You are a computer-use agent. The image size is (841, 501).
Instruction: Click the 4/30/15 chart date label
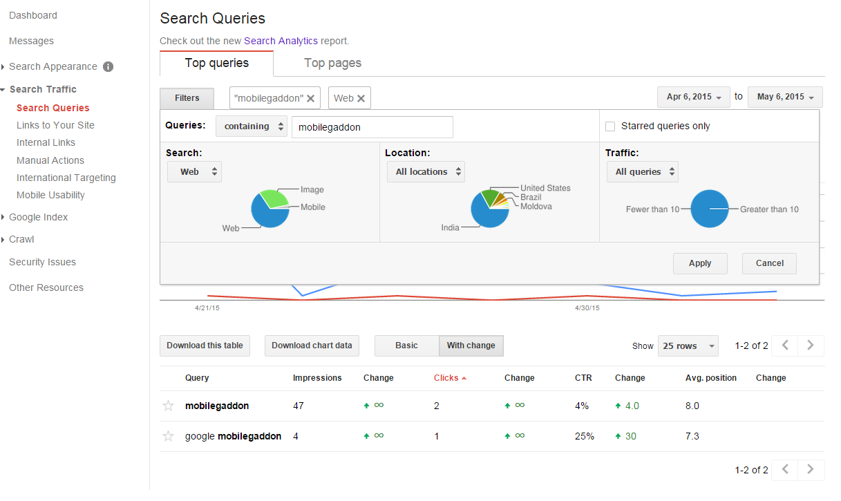[x=587, y=308]
